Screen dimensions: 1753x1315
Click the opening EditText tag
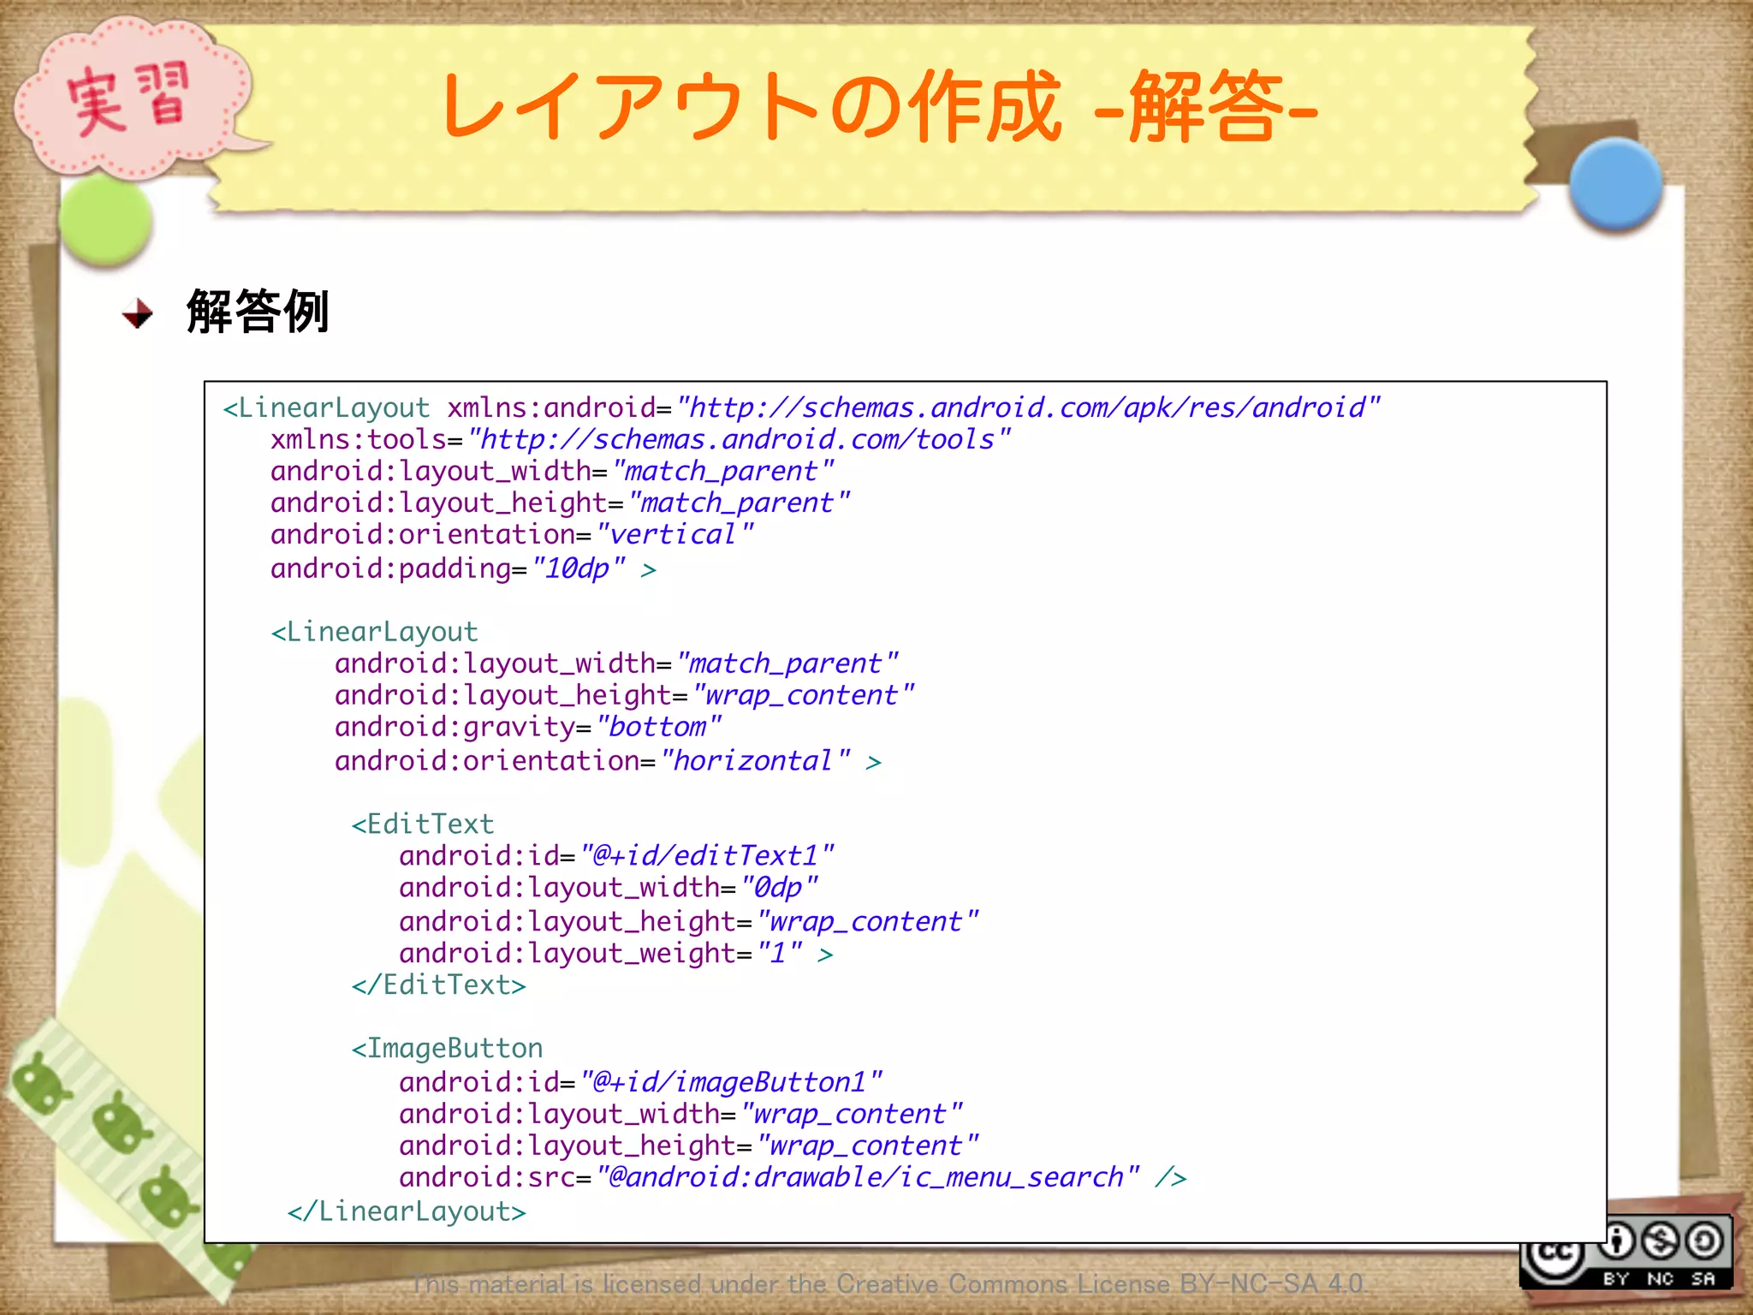pos(423,824)
